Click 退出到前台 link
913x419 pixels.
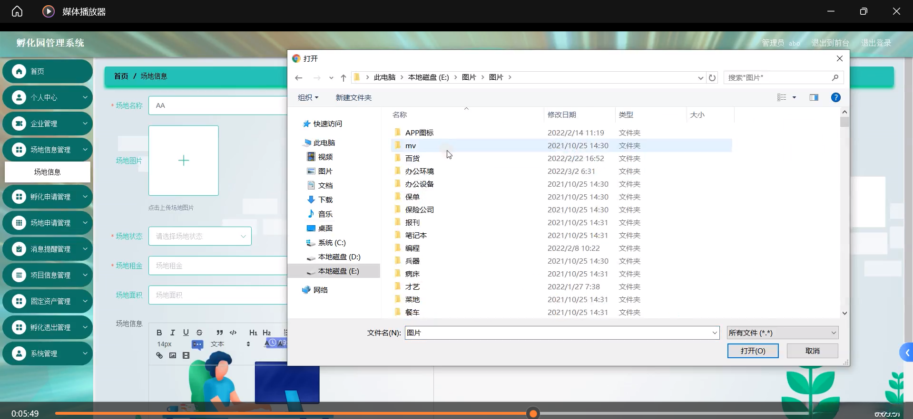(x=830, y=43)
